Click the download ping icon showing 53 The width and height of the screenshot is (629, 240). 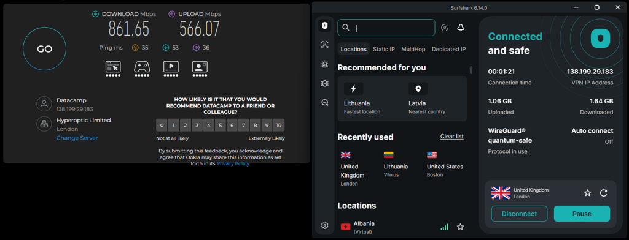pyautogui.click(x=166, y=48)
